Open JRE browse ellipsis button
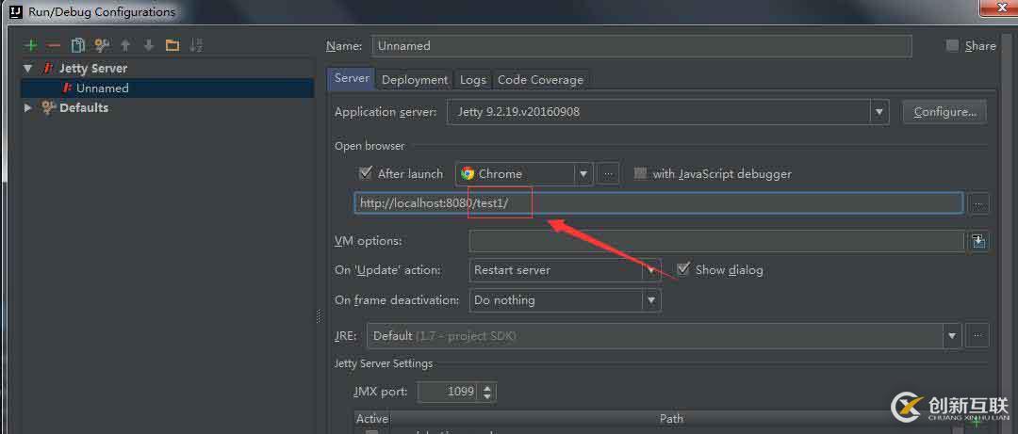1018x434 pixels. (977, 336)
